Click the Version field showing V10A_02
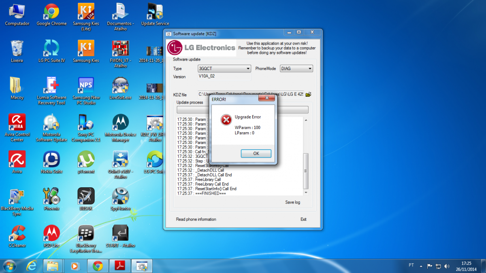 pos(224,76)
